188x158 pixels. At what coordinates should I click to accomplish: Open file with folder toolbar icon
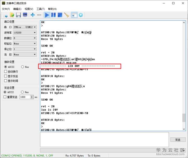tap(12, 15)
